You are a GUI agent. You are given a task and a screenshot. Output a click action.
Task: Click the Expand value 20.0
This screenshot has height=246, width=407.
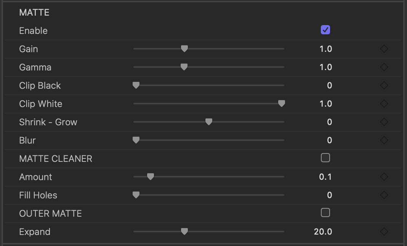click(x=323, y=232)
